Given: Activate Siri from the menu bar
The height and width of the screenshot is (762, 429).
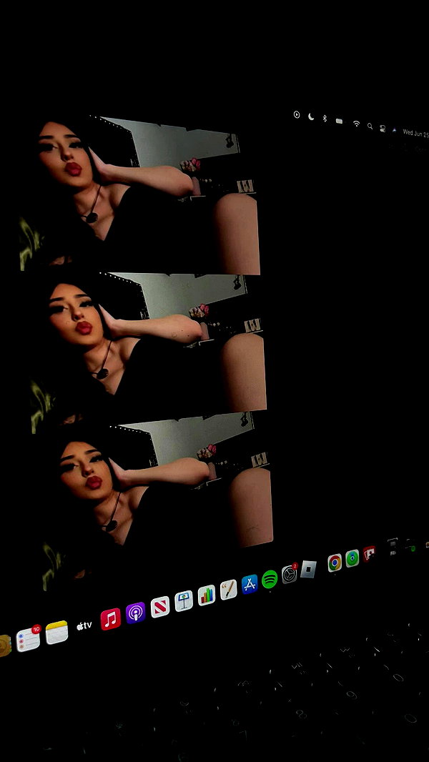Looking at the screenshot, I should 394,130.
